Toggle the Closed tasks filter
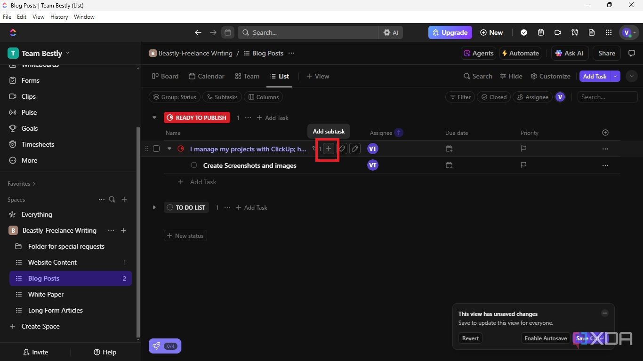 pyautogui.click(x=493, y=97)
